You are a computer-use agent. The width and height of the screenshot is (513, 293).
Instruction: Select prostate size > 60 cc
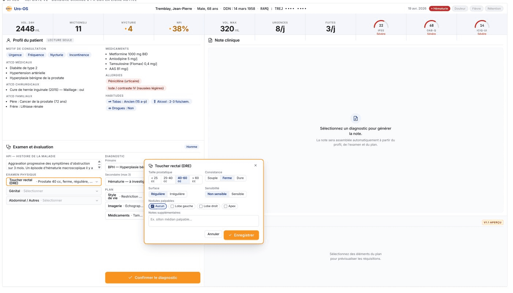pyautogui.click(x=196, y=180)
